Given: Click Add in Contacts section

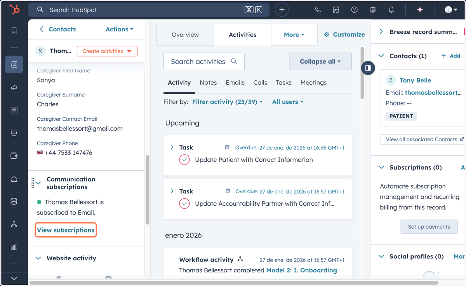Looking at the screenshot, I should tap(451, 56).
